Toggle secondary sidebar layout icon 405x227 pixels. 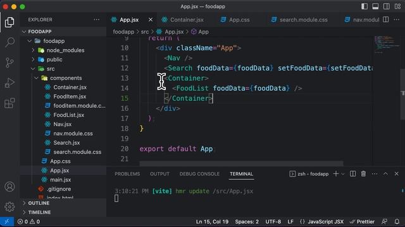point(387,6)
